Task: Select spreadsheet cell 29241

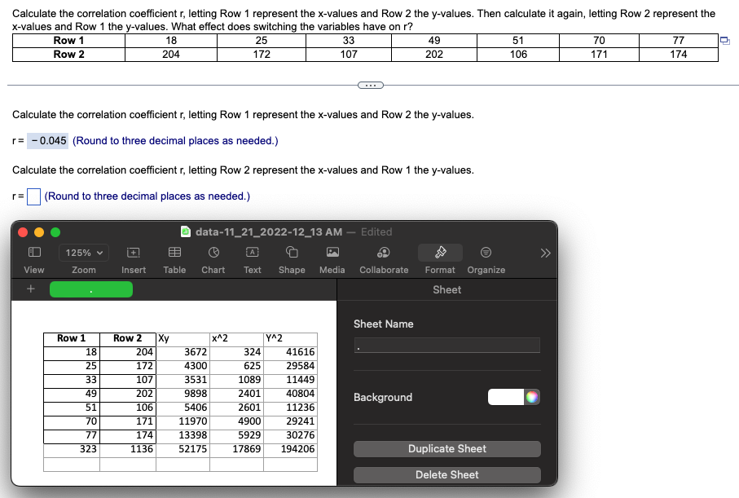Action: [x=290, y=421]
